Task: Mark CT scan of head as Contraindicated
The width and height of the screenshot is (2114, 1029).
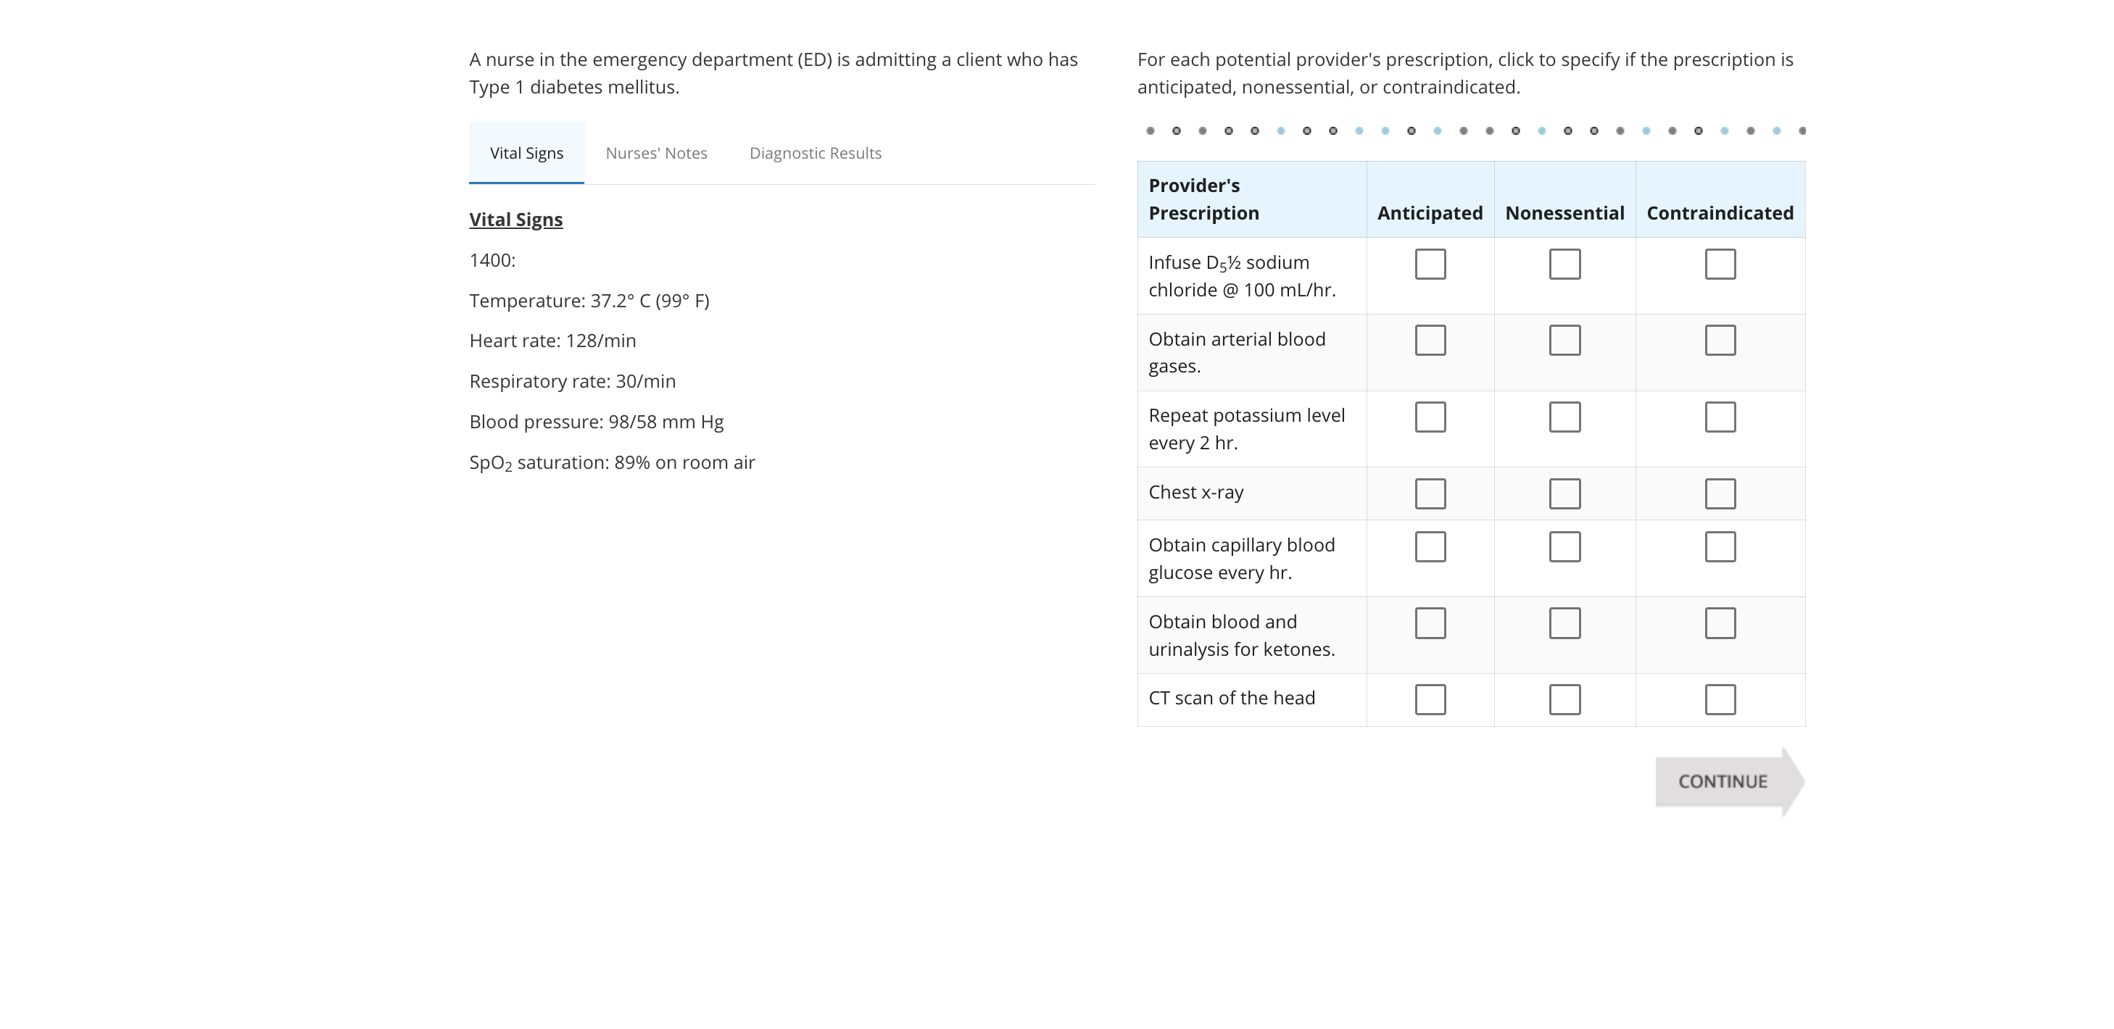Action: (x=1720, y=700)
